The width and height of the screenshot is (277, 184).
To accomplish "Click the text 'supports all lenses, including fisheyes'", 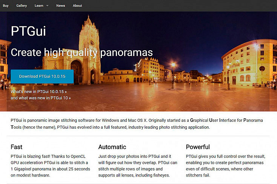I will 134,175.
